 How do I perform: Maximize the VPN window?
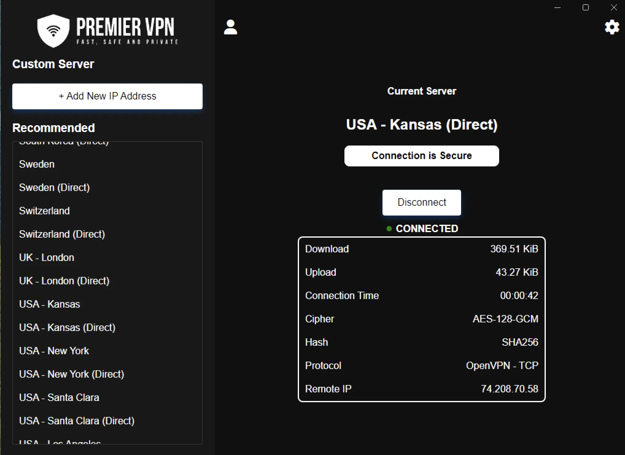[x=585, y=8]
